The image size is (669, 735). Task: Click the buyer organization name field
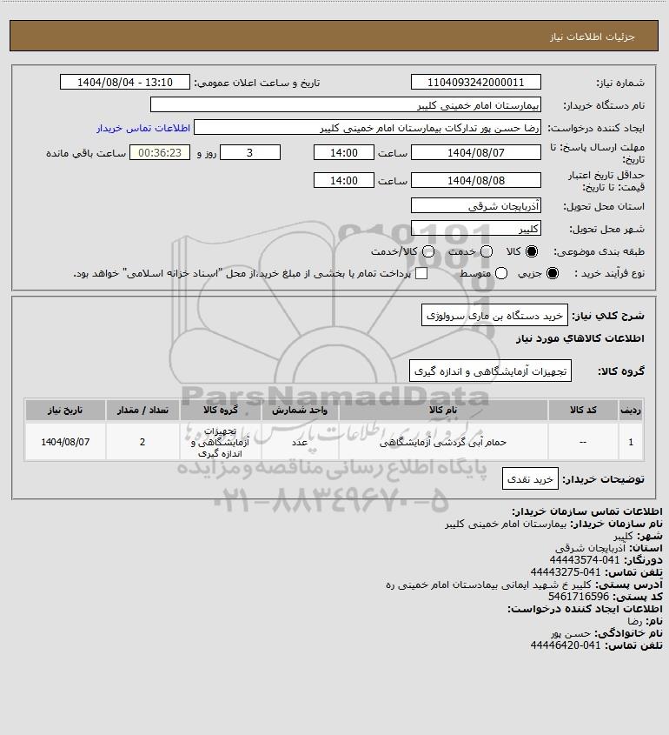pyautogui.click(x=346, y=105)
